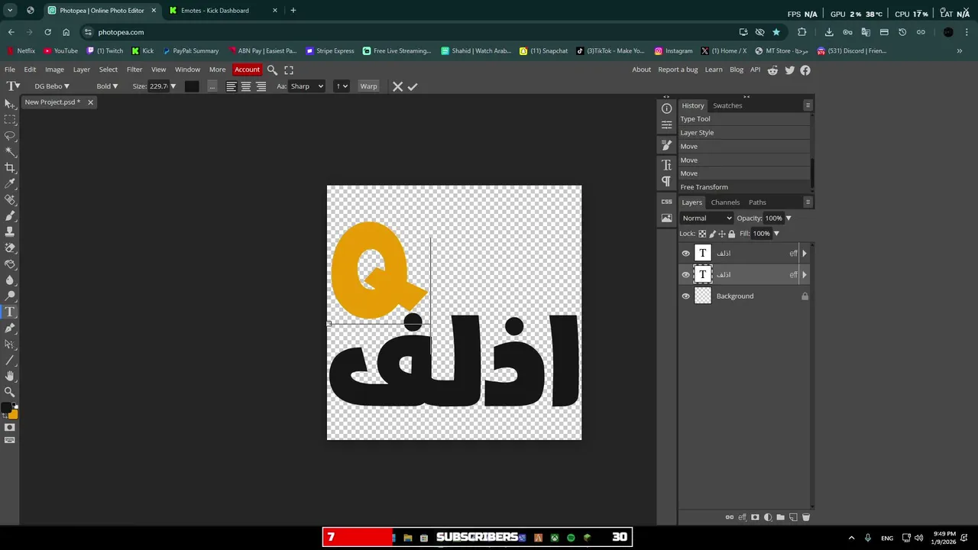
Task: Click the new layer icon
Action: [792, 517]
